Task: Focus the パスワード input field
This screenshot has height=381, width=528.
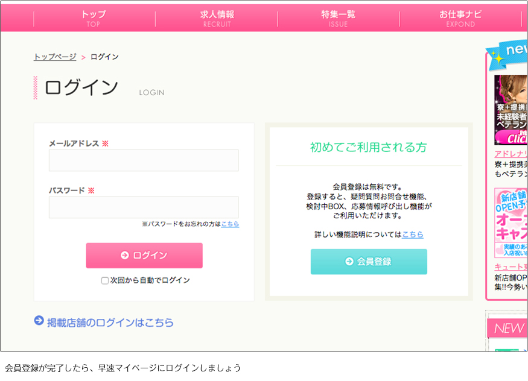Action: pos(144,207)
